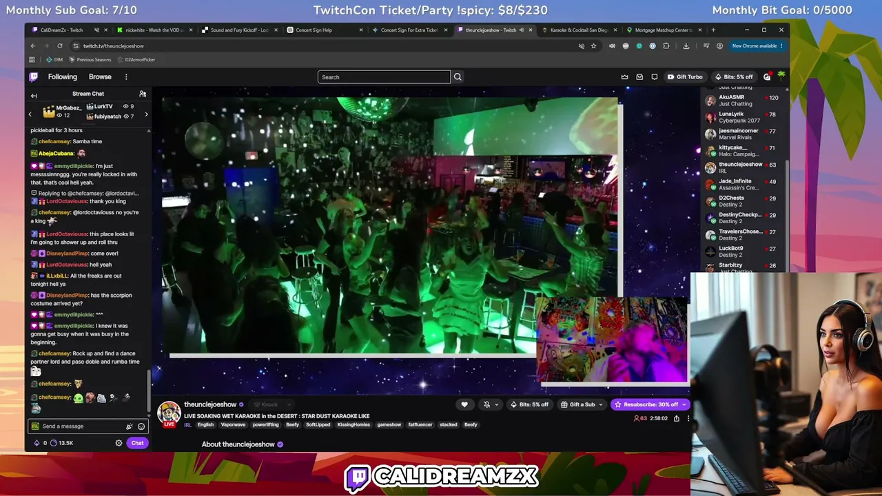This screenshot has height=496, width=882.
Task: Open the Twitch inbox envelope icon
Action: pyautogui.click(x=639, y=77)
